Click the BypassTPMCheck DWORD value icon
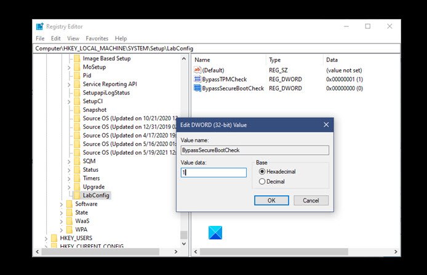Screen dimensions: 427x275 tap(197, 79)
